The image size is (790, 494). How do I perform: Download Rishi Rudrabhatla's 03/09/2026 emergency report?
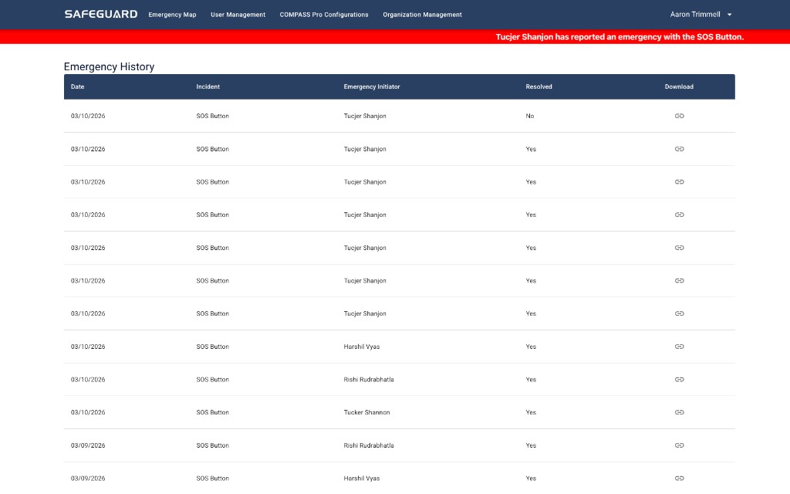tap(679, 445)
